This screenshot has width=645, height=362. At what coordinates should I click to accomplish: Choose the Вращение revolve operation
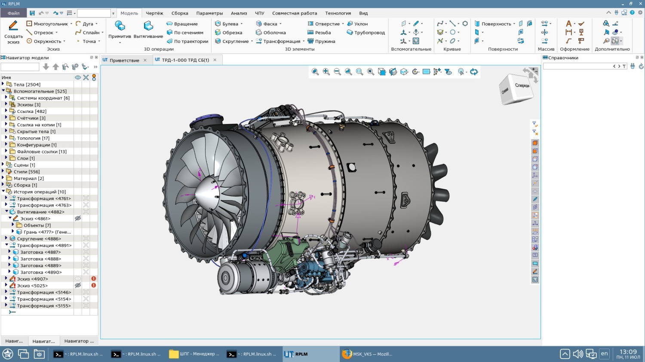point(182,24)
